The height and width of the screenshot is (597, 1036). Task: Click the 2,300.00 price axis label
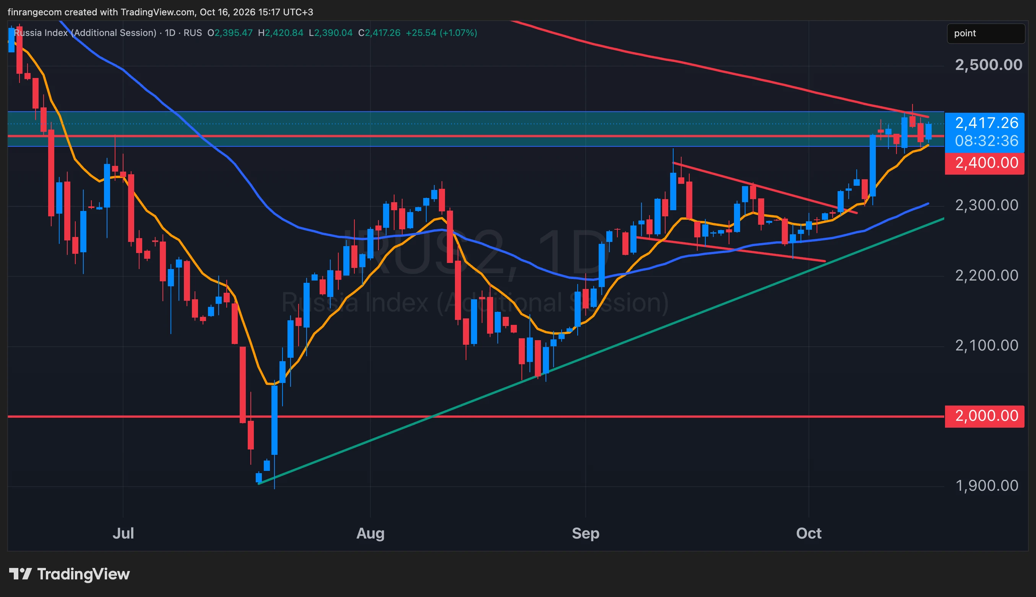click(x=986, y=205)
